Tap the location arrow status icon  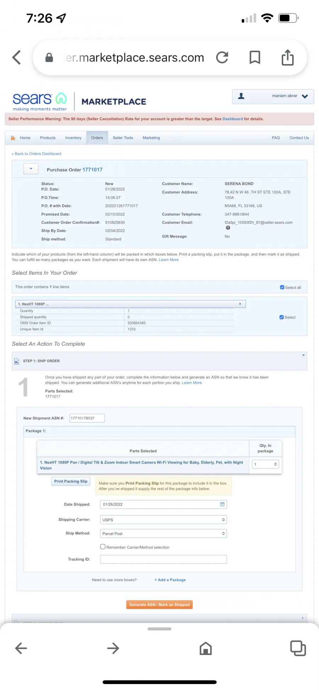coord(61,18)
